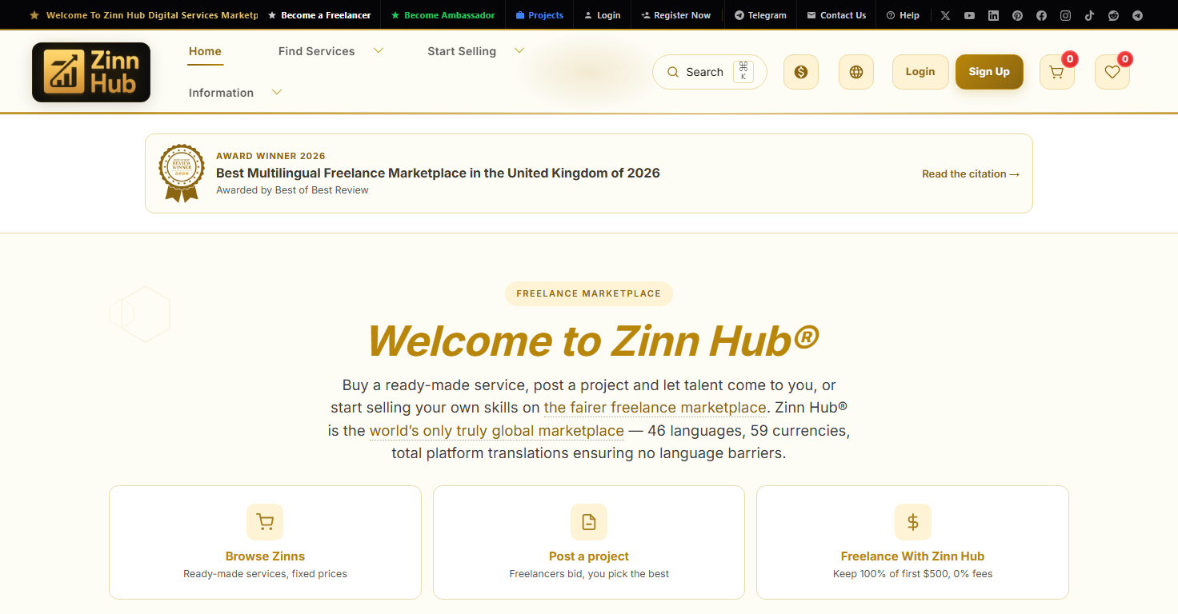Click the gold Sign Up button

pos(989,72)
